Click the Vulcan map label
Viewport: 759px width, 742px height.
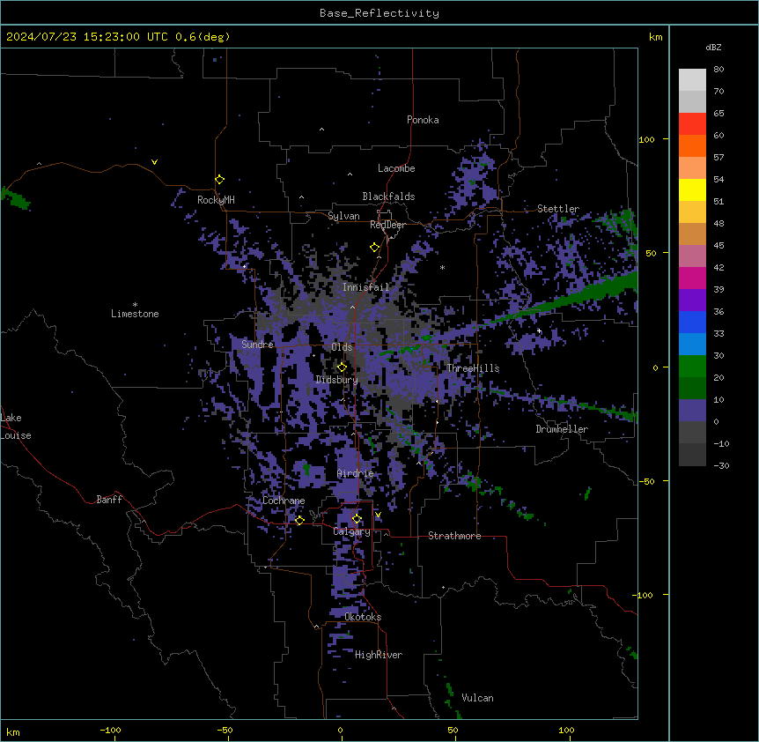click(x=477, y=698)
